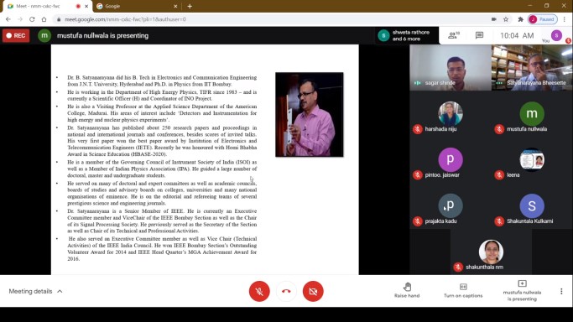
Task: Open Chrome's customize menu
Action: [565, 19]
